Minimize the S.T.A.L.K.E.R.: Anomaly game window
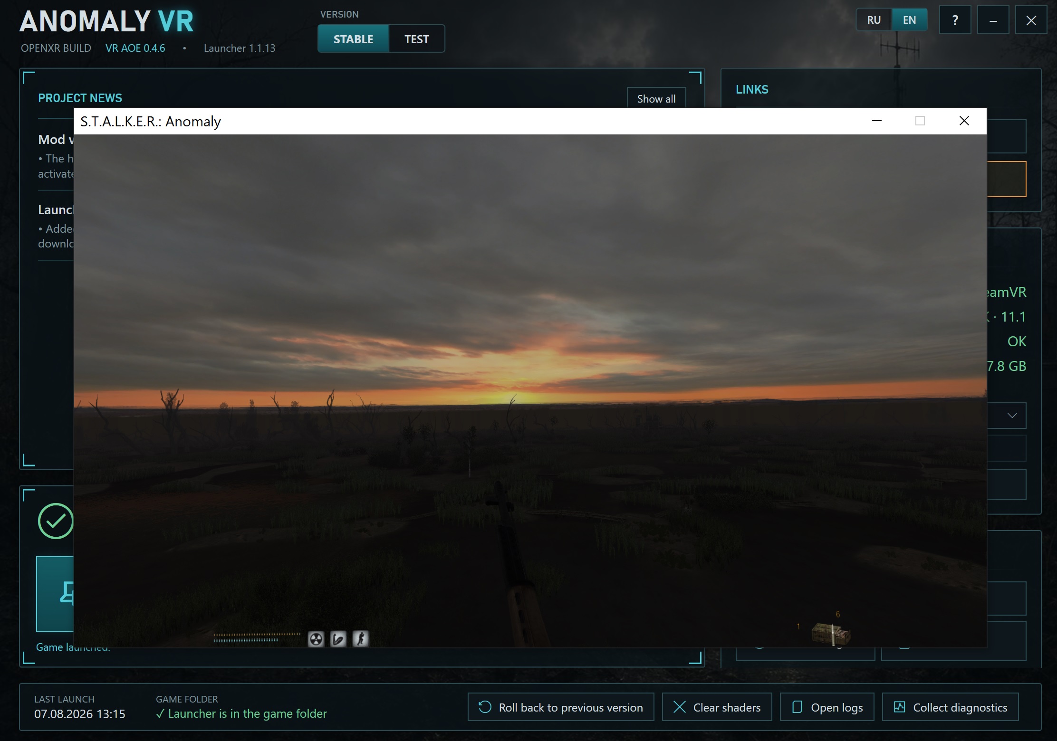 point(877,121)
